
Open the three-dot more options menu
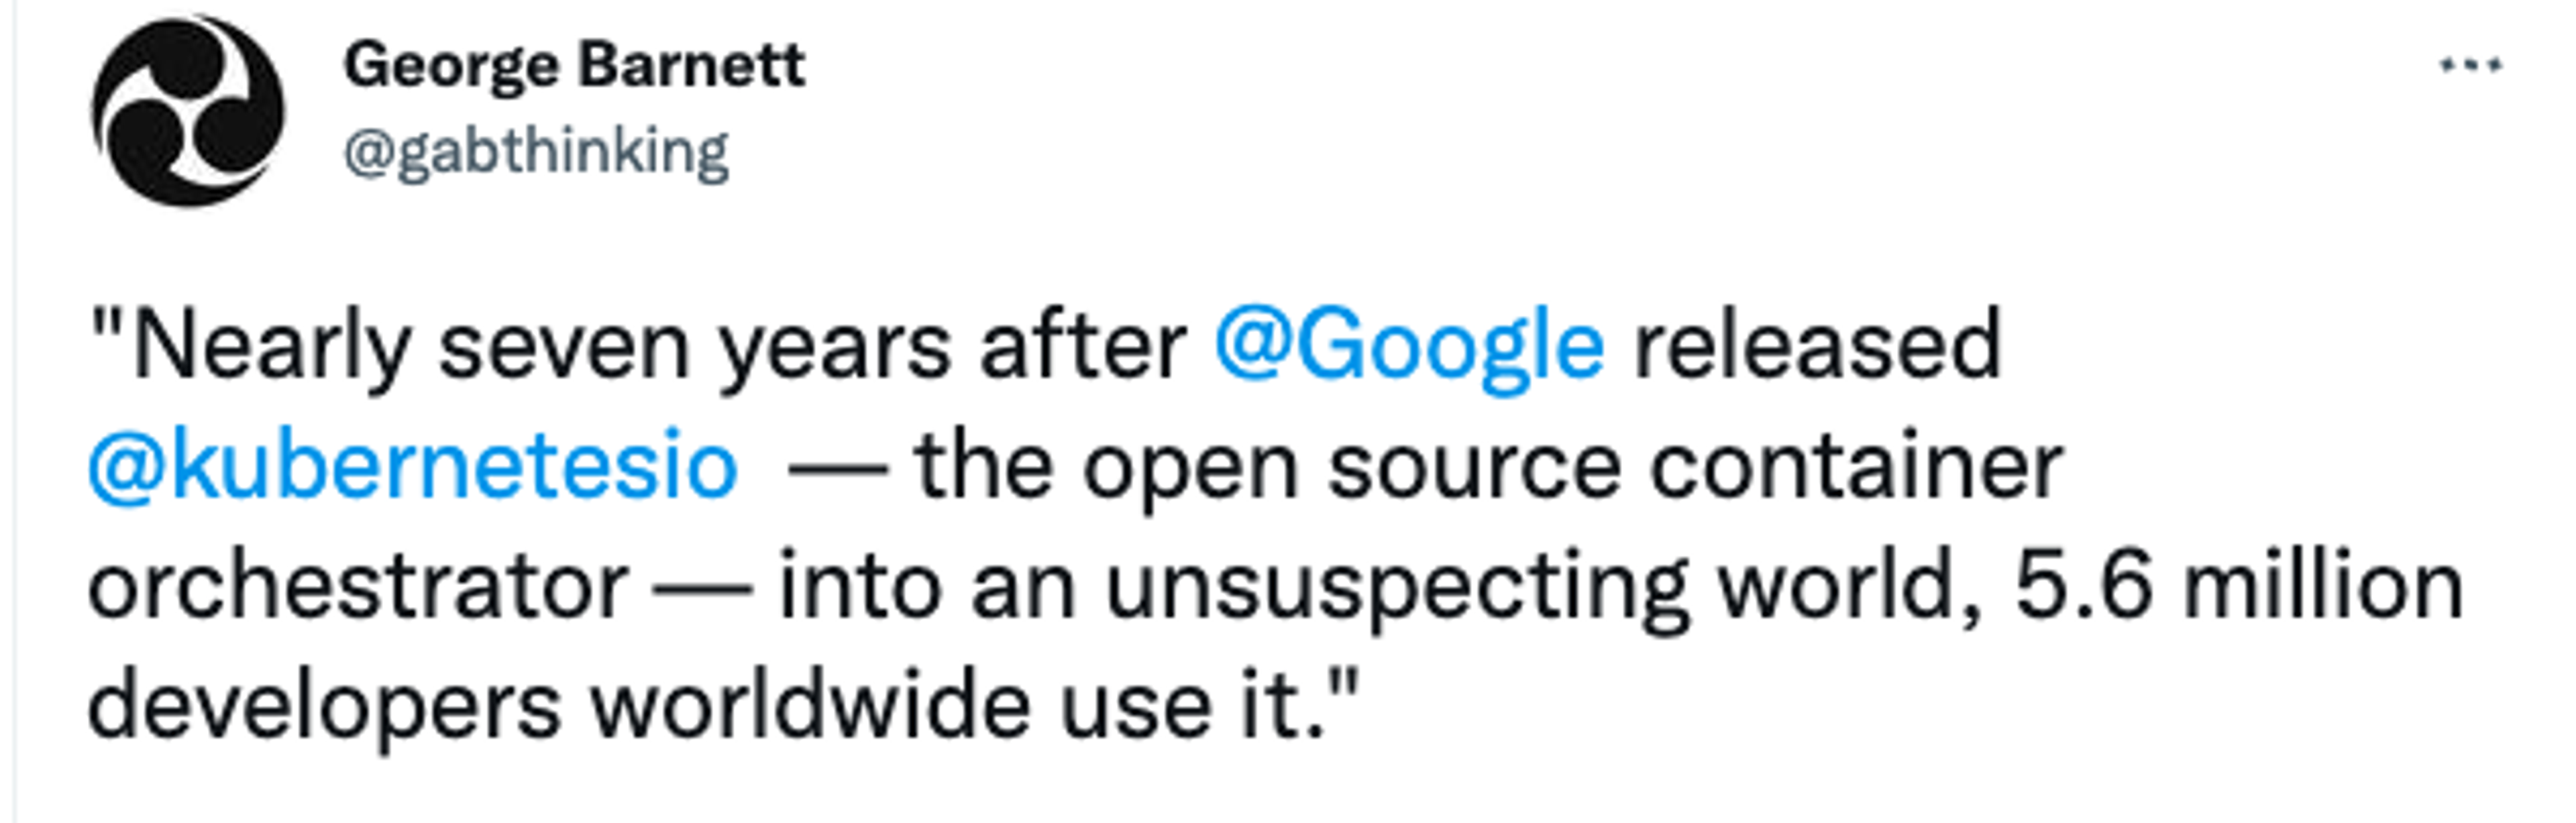pos(2470,66)
